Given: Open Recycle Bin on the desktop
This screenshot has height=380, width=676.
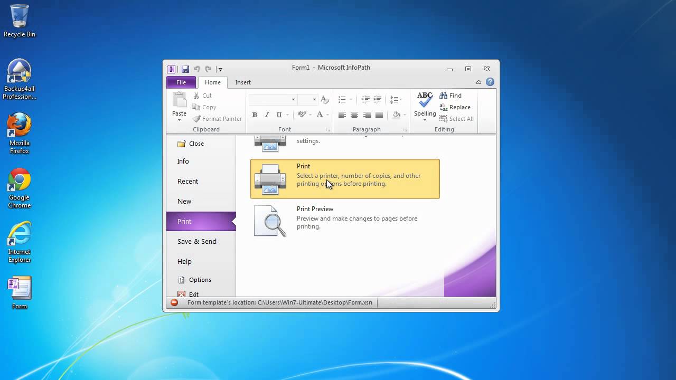Looking at the screenshot, I should 20,21.
